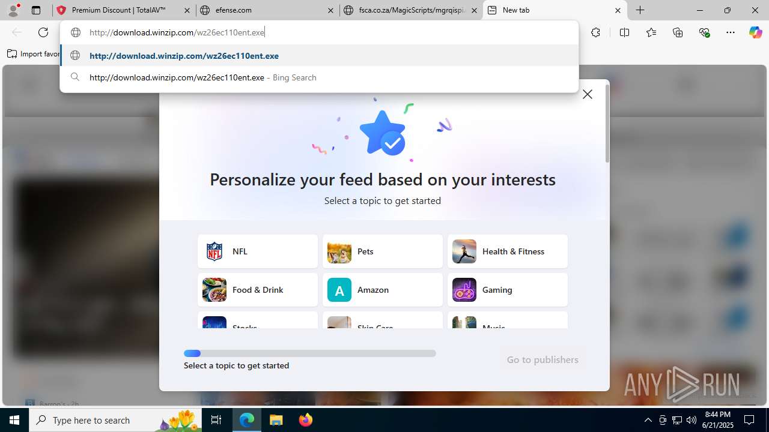This screenshot has height=432, width=769.
Task: Open the Extensions puzzle icon
Action: pyautogui.click(x=595, y=32)
